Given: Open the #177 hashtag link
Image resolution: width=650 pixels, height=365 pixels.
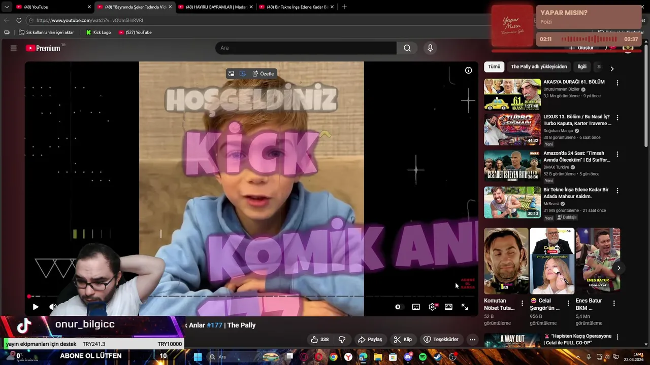Looking at the screenshot, I should (214, 325).
